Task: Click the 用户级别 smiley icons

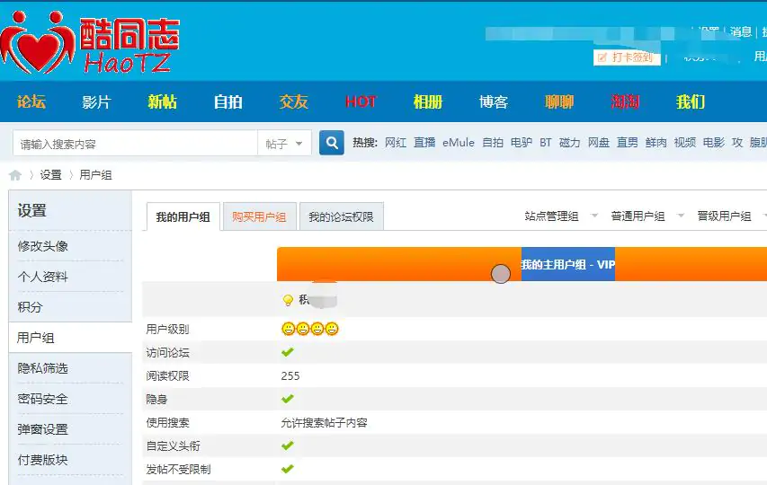Action: tap(310, 329)
